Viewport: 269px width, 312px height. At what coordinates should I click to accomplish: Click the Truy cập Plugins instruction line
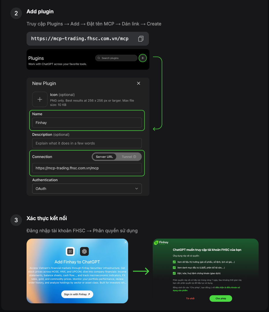point(94,24)
